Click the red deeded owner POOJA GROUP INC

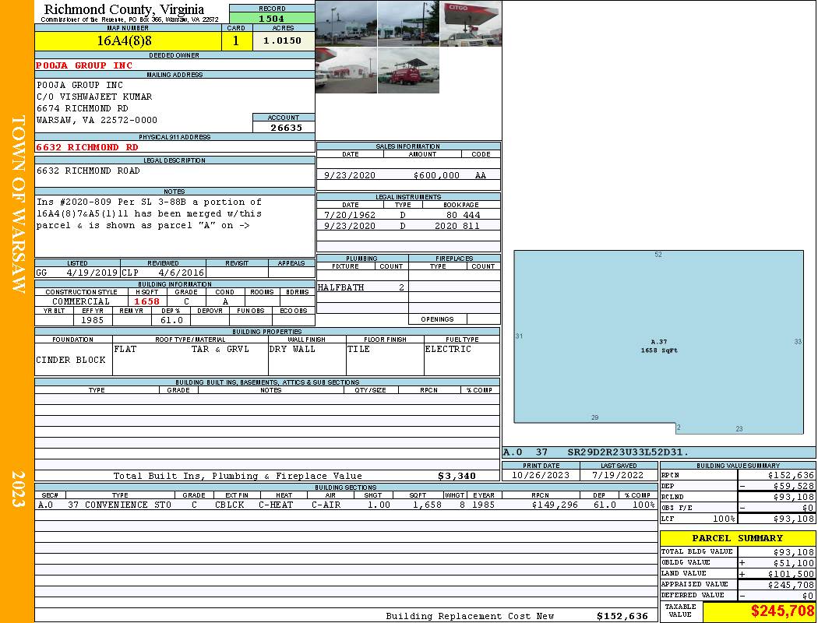coord(84,65)
